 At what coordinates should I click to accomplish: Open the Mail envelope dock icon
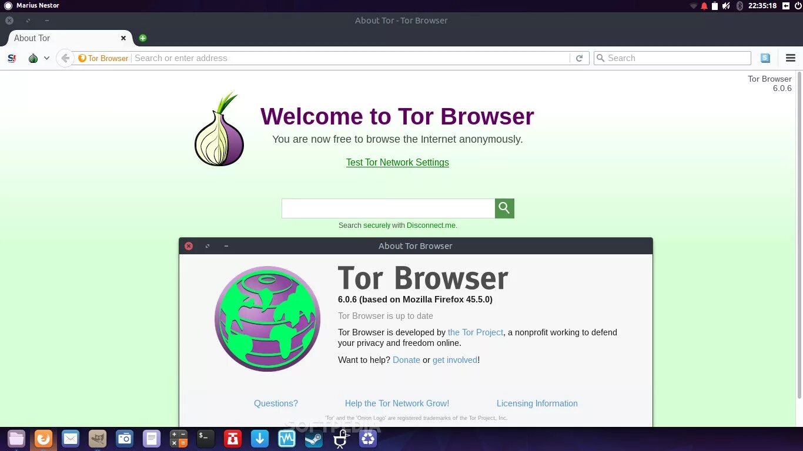coord(71,439)
